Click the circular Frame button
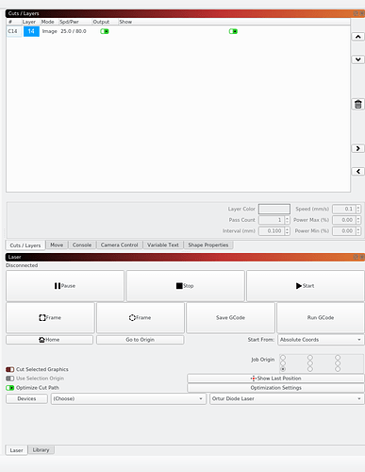This screenshot has height=472, width=365. tap(141, 317)
